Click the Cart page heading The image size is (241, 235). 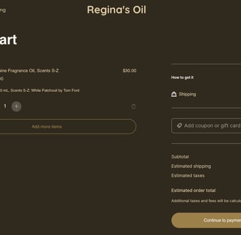click(x=8, y=40)
